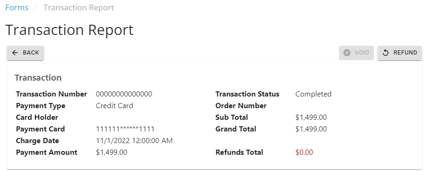Screen dimensions: 428x172
Task: Click the masked payment card number
Action: (x=125, y=129)
